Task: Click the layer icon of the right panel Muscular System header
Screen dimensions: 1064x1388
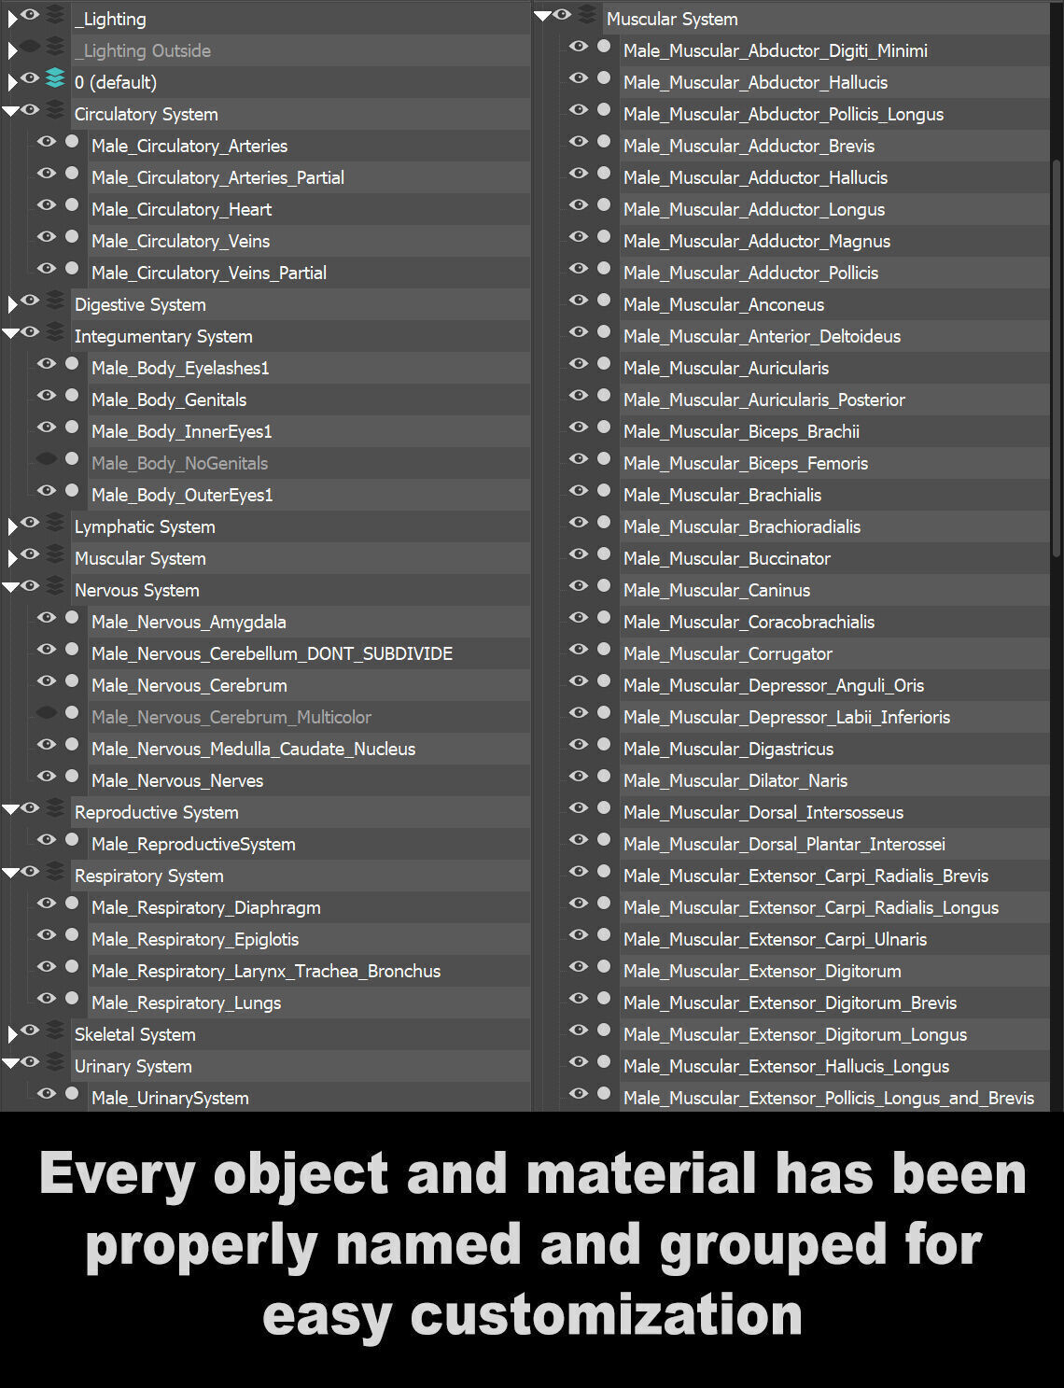Action: pos(587,16)
